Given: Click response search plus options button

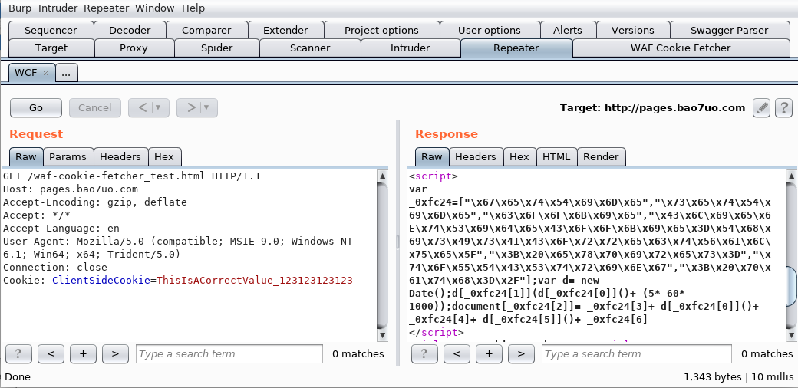Looking at the screenshot, I should point(489,354).
